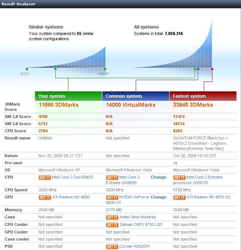241x250 pixels.
Task: Click GET IT badge for Core 2 Extreme QX9650
Action: coord(112,177)
